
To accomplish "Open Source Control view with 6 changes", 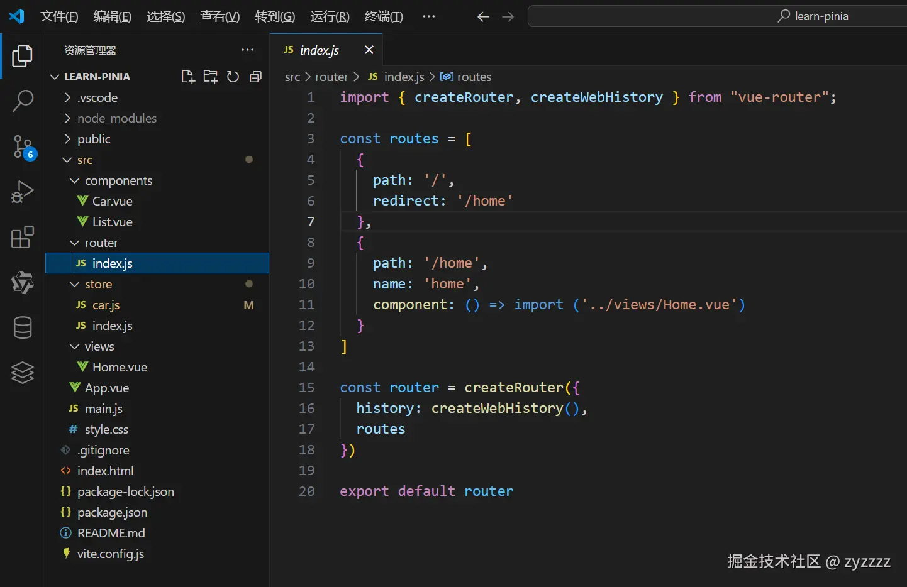I will pos(23,146).
